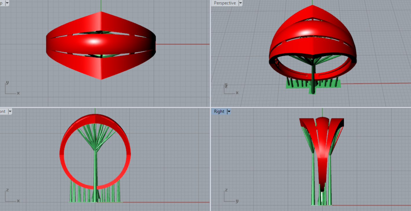Click the Front viewport title label
Image resolution: width=411 pixels, height=211 pixels.
pyautogui.click(x=3, y=112)
